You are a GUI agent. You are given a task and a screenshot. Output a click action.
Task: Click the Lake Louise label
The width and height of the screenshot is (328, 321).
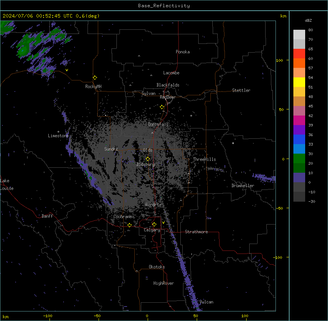[7, 185]
